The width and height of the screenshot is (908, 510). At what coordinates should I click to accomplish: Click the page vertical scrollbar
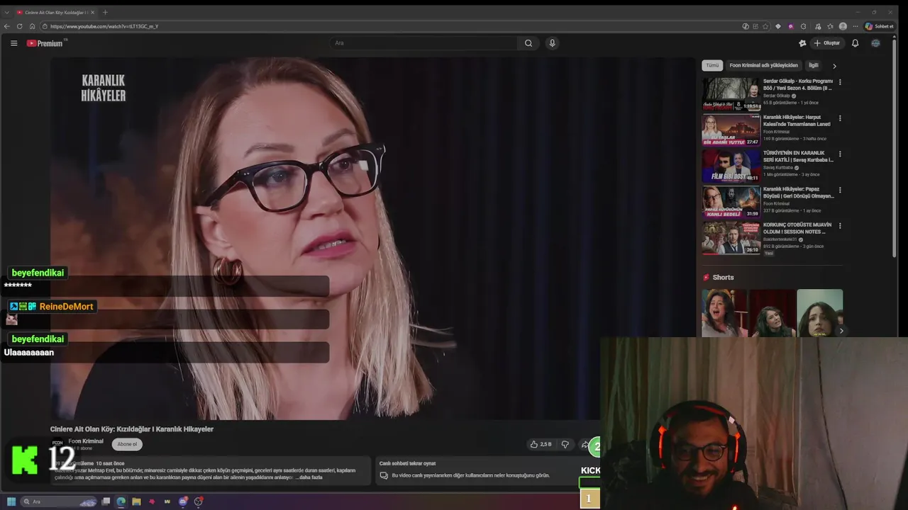[x=894, y=149]
